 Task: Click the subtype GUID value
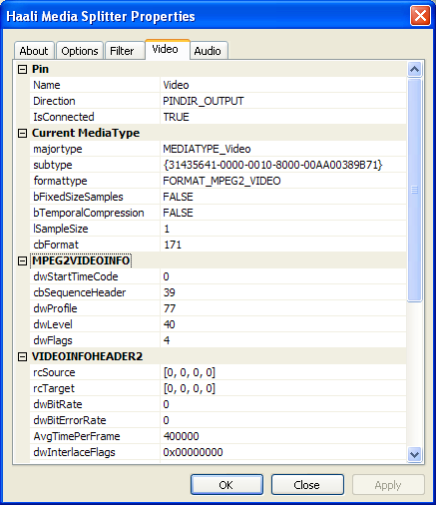tap(272, 165)
